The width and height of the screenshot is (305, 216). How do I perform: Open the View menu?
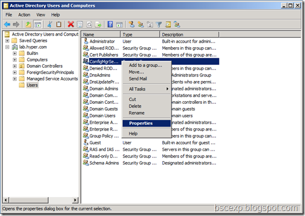pyautogui.click(x=41, y=15)
